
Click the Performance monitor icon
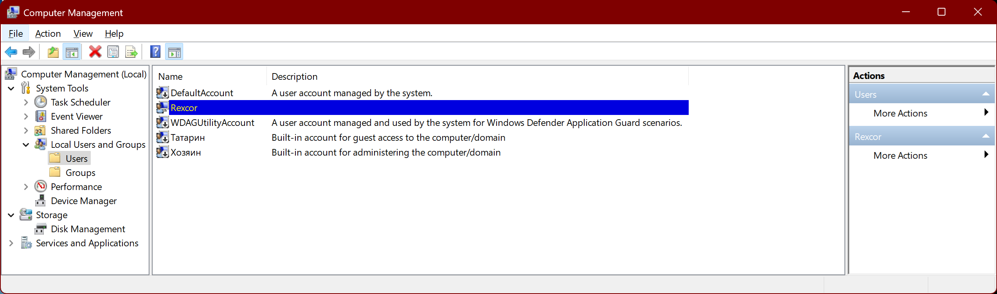coord(41,186)
